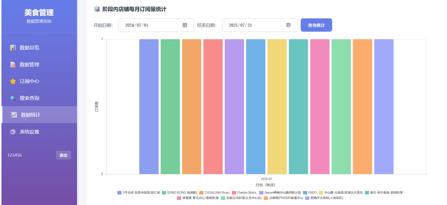Click the purple Nanan bar in chart
The width and height of the screenshot is (447, 205).
click(234, 106)
